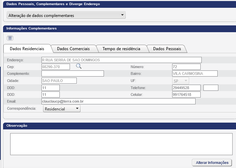Click the magnifier icon next to Cep
236x168 pixels.
click(x=79, y=66)
